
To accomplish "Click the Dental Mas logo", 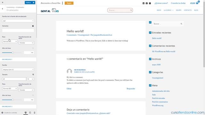I will point(50,11).
